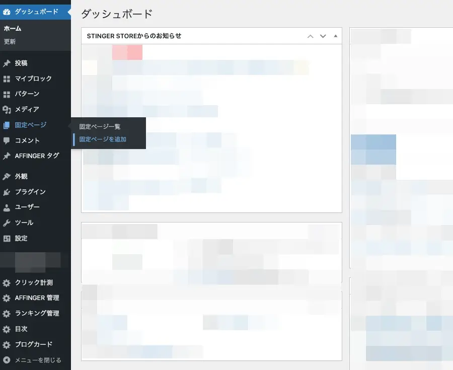Open the ツール wrench icon
Viewport: 453px width, 370px height.
8,223
